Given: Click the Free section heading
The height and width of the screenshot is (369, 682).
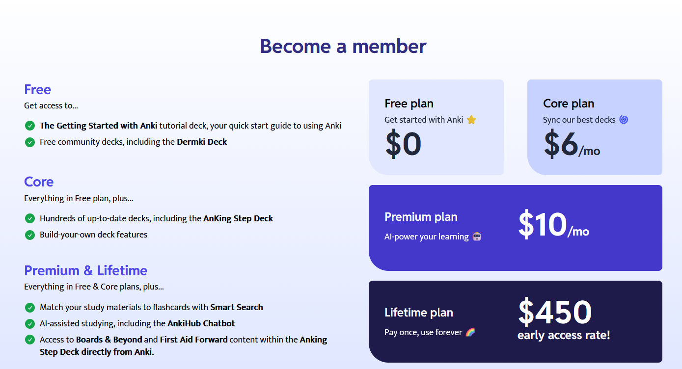Looking at the screenshot, I should (x=38, y=89).
